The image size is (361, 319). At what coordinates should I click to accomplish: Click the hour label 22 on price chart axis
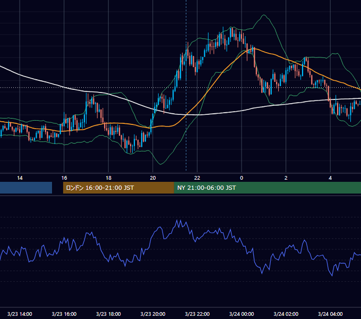pos(197,178)
